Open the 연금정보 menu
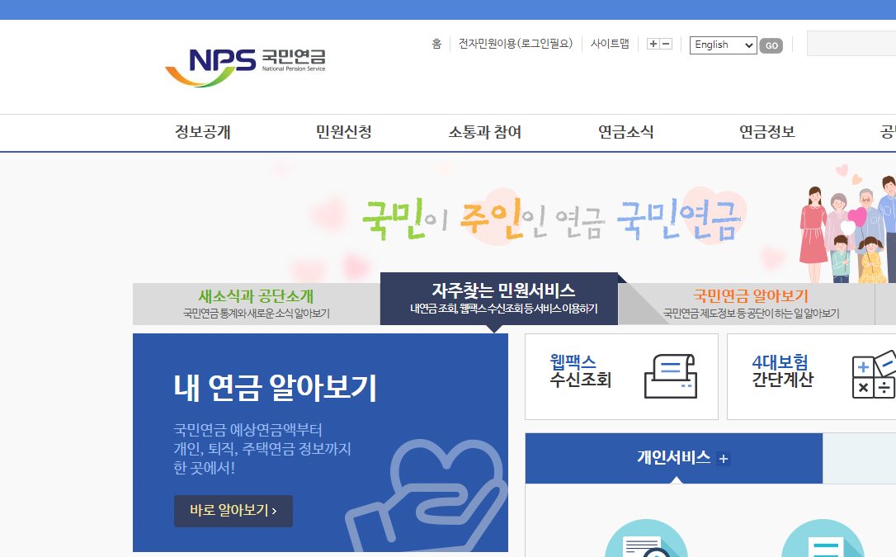This screenshot has height=557, width=896. pyautogui.click(x=767, y=133)
